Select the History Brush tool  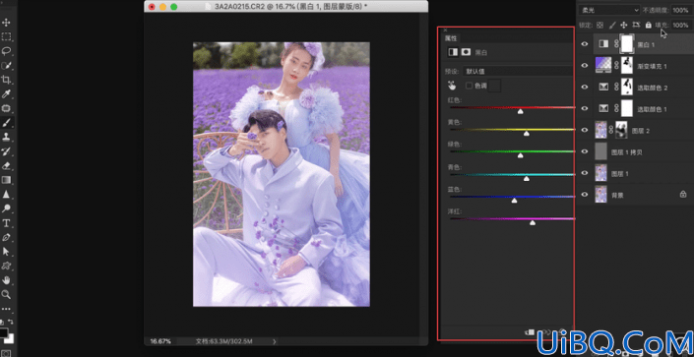coord(6,151)
